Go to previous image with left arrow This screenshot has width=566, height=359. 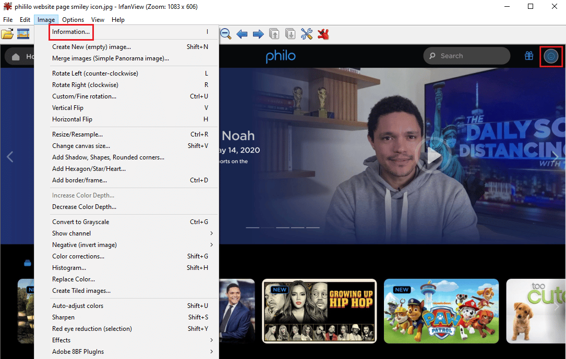coord(242,34)
